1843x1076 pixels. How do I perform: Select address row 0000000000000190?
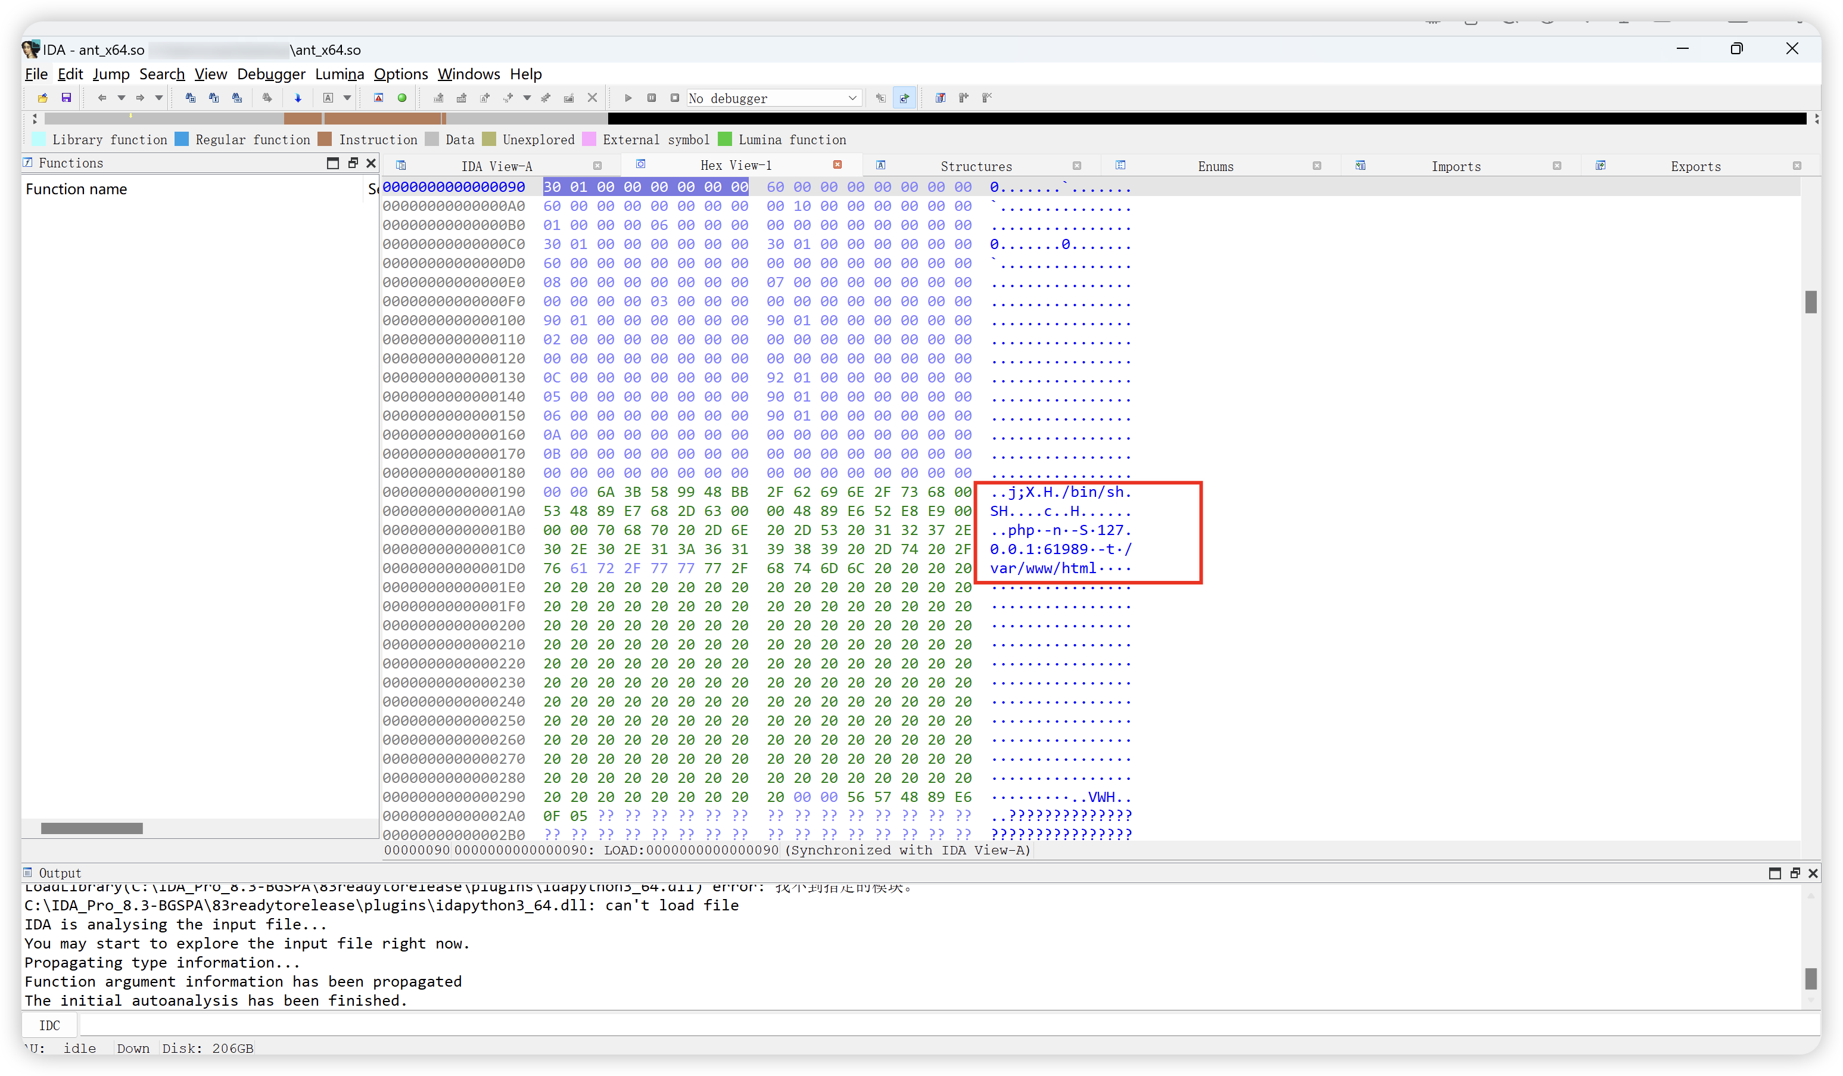(453, 492)
